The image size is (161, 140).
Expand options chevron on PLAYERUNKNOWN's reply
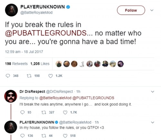(153, 122)
